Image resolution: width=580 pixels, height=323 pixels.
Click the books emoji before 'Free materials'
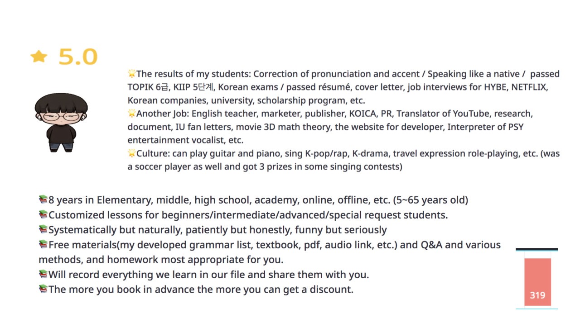(43, 244)
